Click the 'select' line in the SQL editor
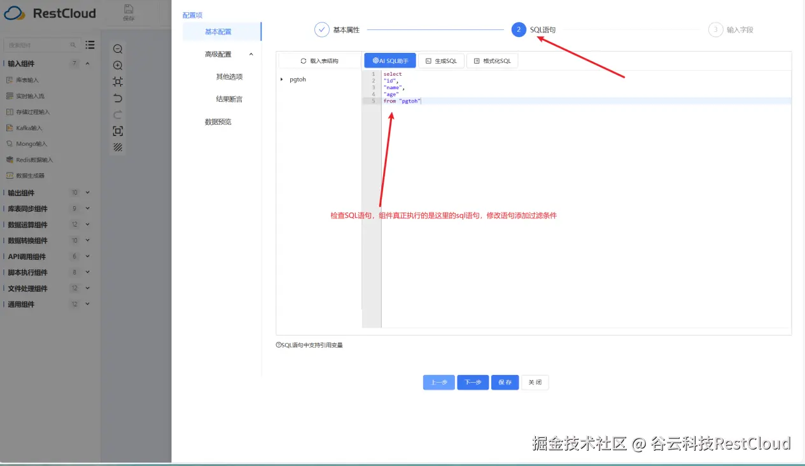Screen dimensions: 805x466 tap(393, 74)
